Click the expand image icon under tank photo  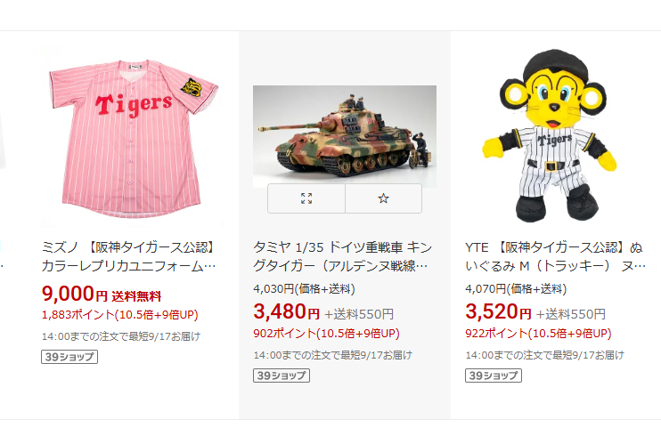click(306, 198)
